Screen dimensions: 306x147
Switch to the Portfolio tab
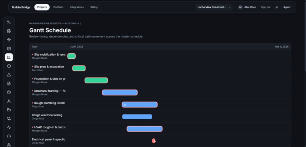point(58,7)
